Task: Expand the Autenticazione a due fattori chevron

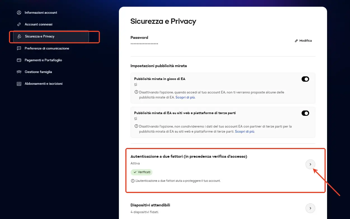Action: click(x=310, y=164)
